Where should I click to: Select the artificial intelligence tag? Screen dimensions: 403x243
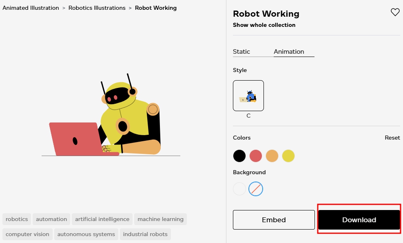tap(102, 219)
